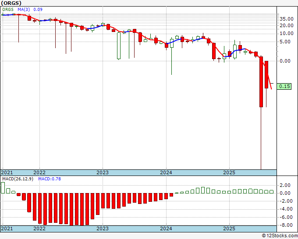Click 2021 on the price chart timeline
The width and height of the screenshot is (298, 239).
click(7, 172)
